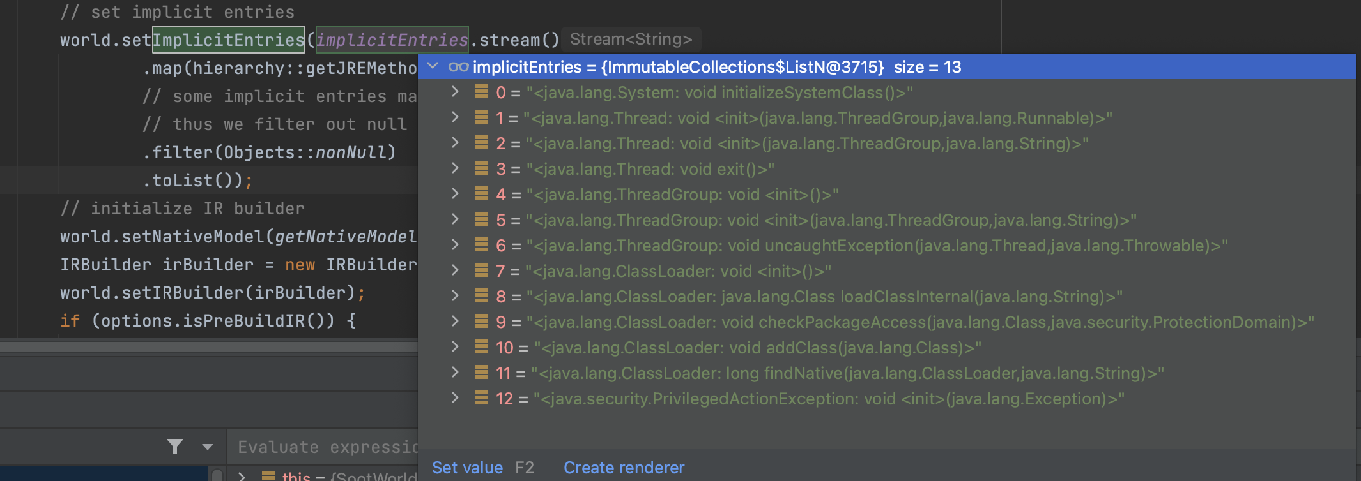The height and width of the screenshot is (481, 1361).
Task: Click the IRBuilder irBuilder = new line
Action: [x=238, y=265]
